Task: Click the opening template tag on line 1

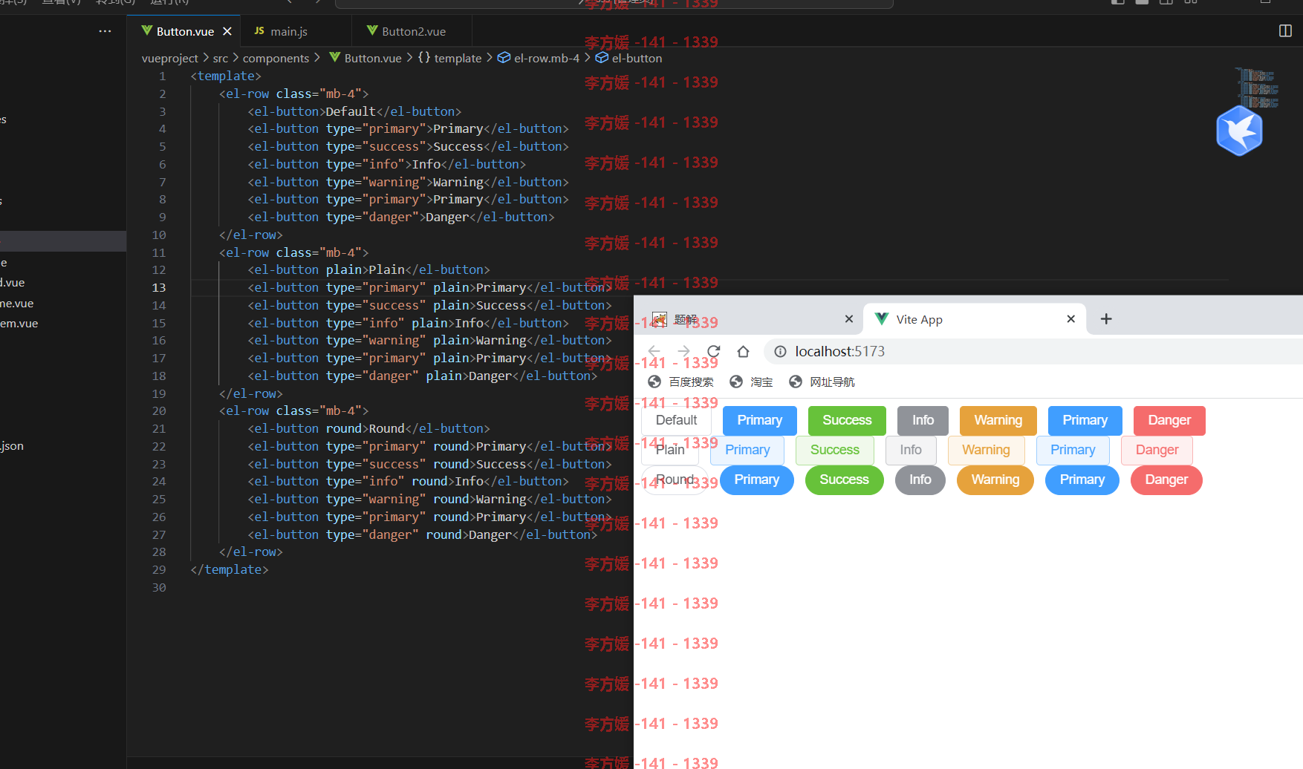Action: point(226,76)
